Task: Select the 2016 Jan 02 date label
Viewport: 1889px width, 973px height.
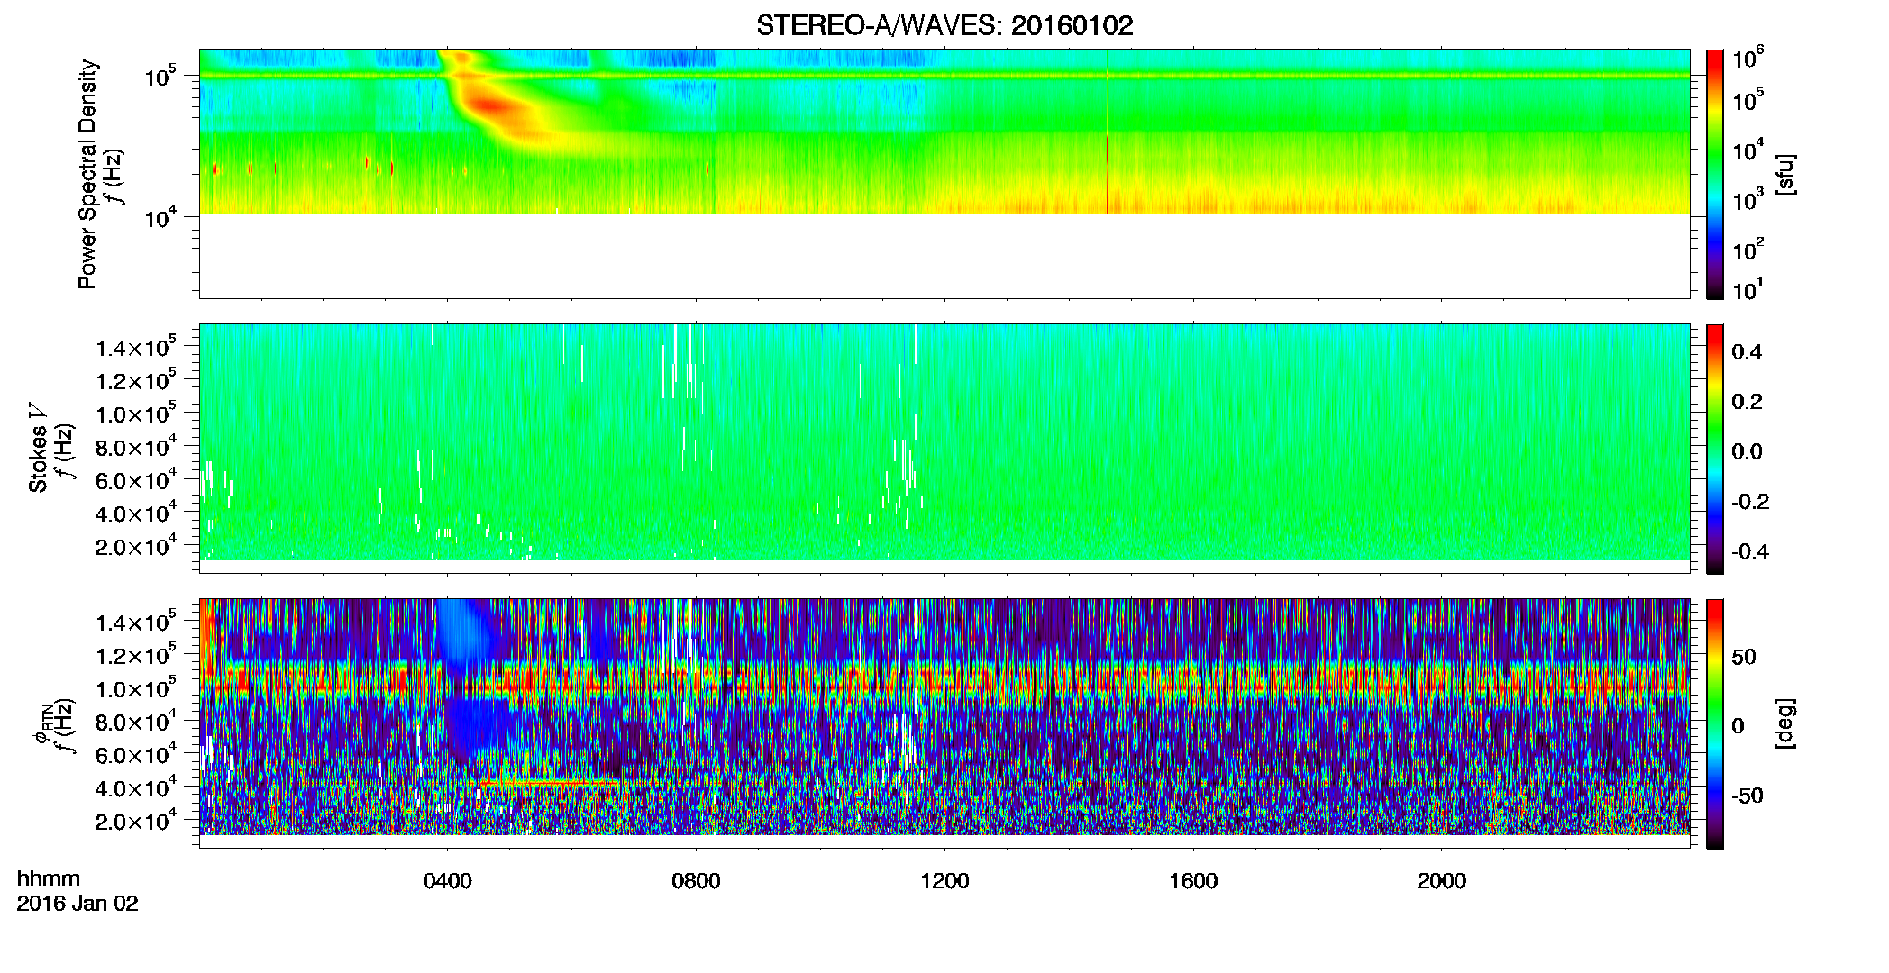Action: coord(78,904)
